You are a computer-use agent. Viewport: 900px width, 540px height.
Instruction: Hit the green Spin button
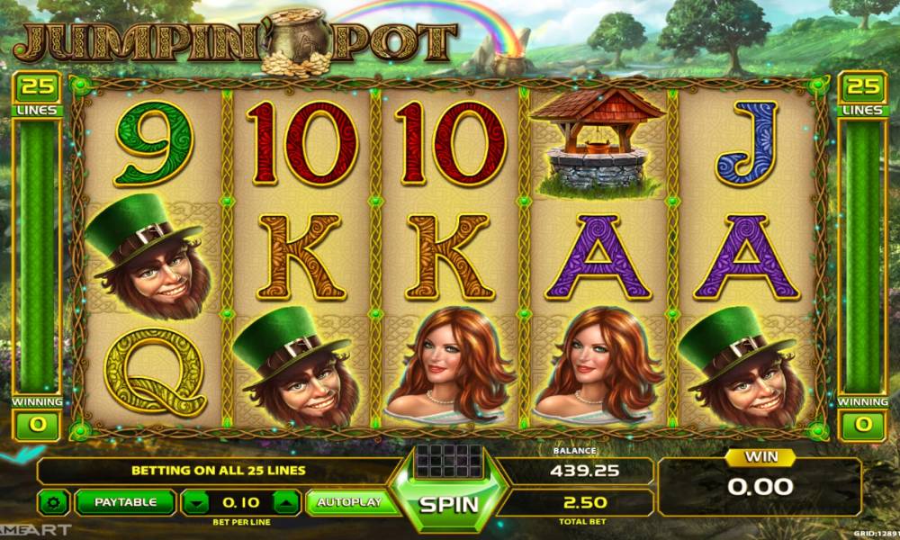448,504
